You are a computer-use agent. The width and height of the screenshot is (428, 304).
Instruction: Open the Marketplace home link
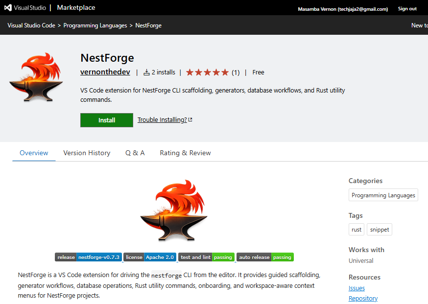click(x=76, y=8)
